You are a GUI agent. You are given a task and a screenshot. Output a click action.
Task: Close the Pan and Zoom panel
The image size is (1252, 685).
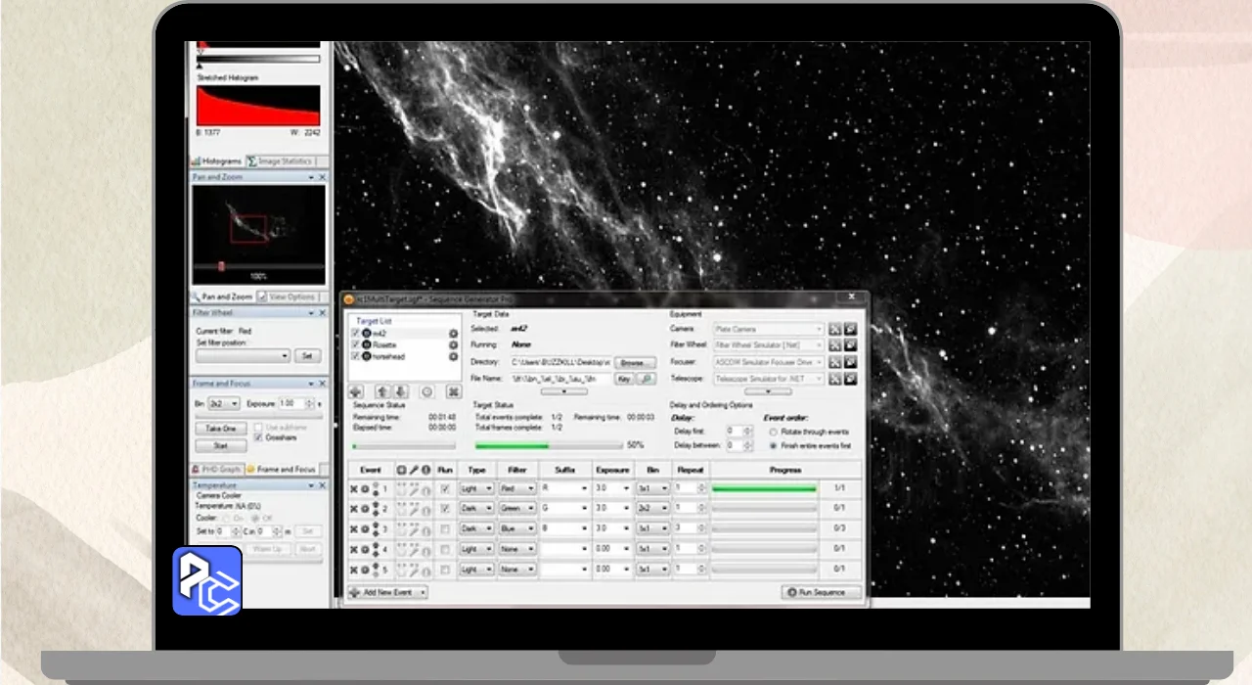323,177
